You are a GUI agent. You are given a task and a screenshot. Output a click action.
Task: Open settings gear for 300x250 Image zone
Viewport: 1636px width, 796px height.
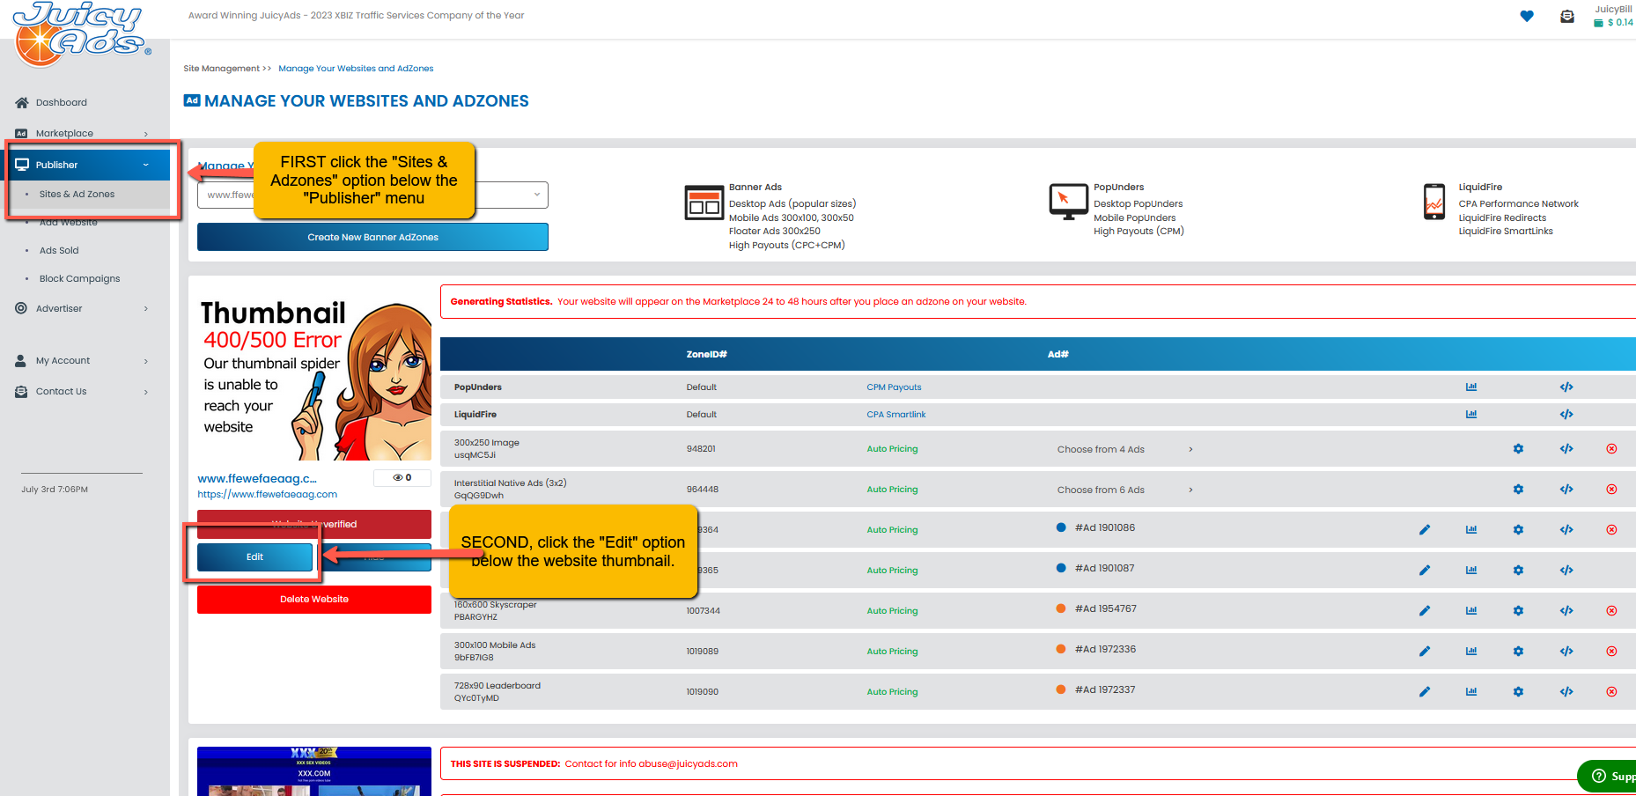coord(1518,449)
